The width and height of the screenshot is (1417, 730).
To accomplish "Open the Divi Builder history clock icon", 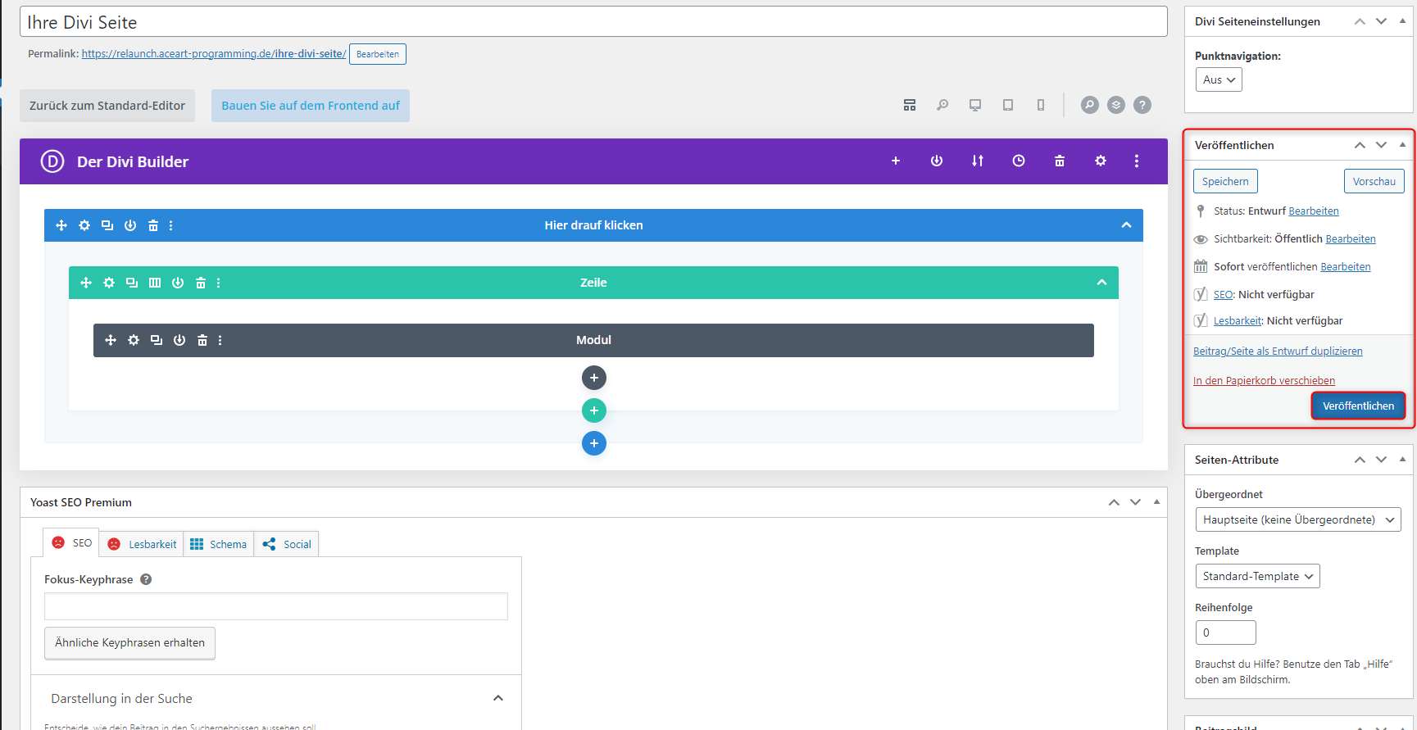I will (1018, 161).
